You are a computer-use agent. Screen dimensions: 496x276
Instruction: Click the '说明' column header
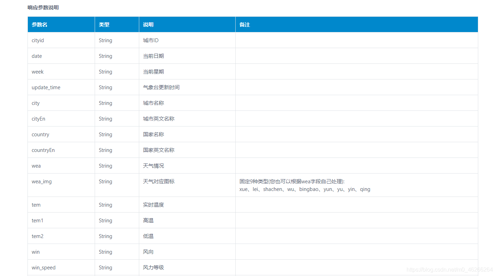187,24
